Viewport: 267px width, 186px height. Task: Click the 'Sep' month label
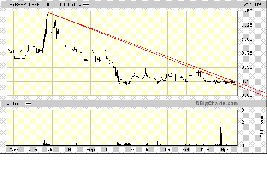[90, 150]
